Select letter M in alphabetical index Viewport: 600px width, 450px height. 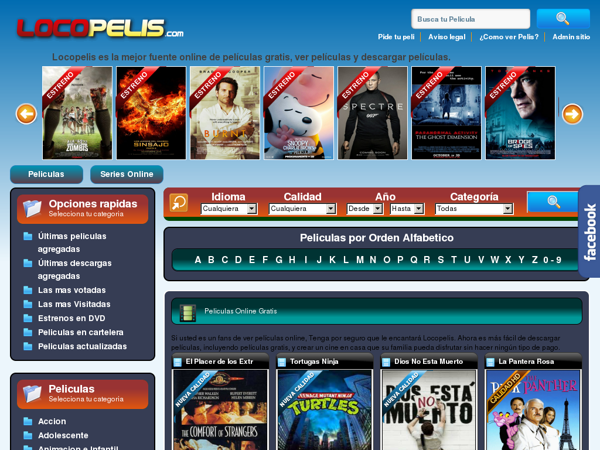click(360, 260)
